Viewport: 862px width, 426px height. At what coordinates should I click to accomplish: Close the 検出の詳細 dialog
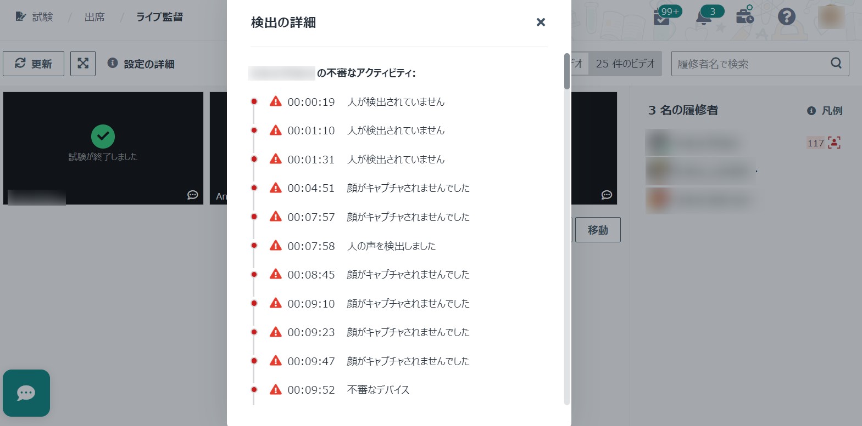[x=541, y=22]
